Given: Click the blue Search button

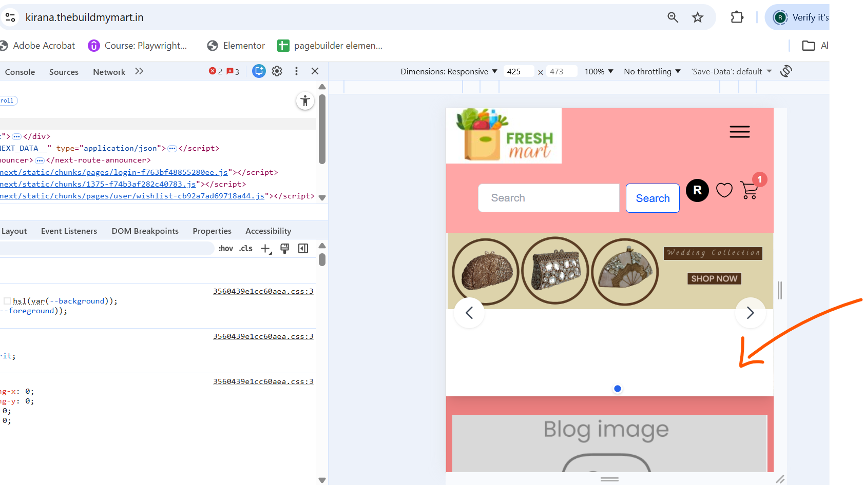Looking at the screenshot, I should (x=653, y=198).
